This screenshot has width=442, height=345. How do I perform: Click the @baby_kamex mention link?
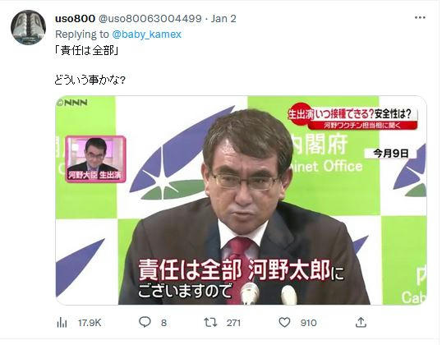pyautogui.click(x=146, y=34)
